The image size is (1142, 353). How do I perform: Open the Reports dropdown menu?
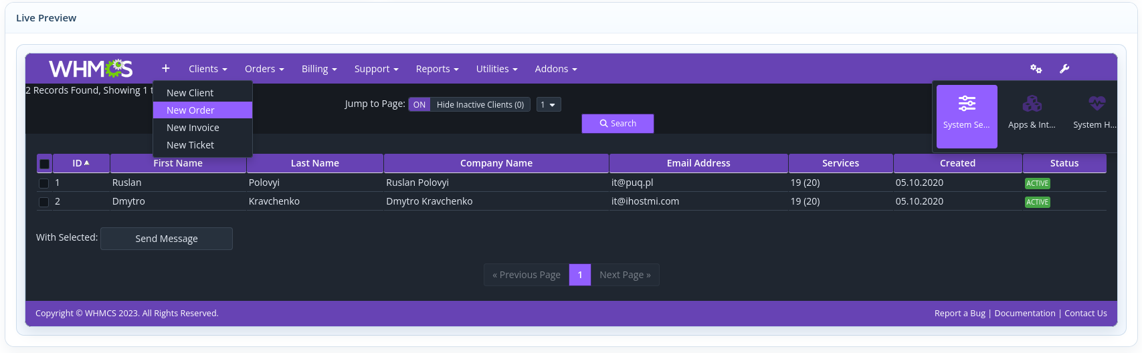pyautogui.click(x=437, y=69)
